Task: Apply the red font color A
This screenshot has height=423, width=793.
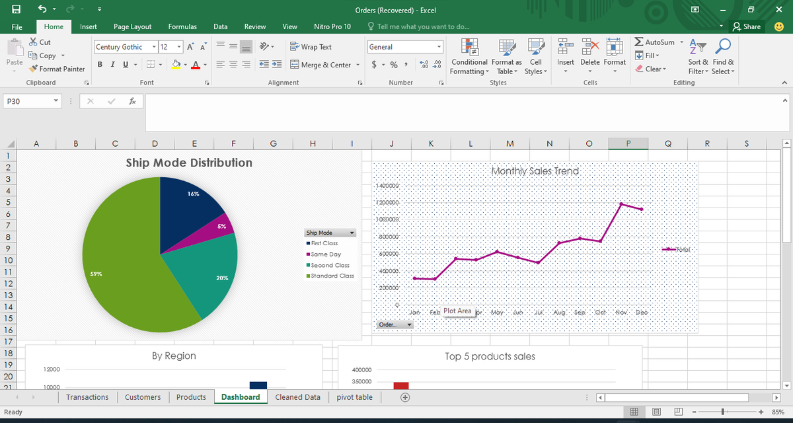Action: [196, 65]
